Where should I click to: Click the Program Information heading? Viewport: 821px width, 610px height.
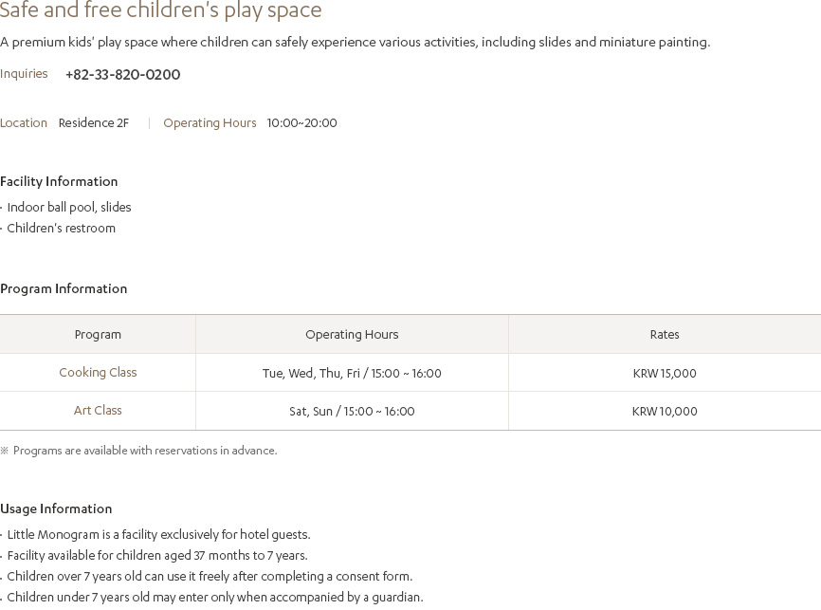[x=64, y=288]
